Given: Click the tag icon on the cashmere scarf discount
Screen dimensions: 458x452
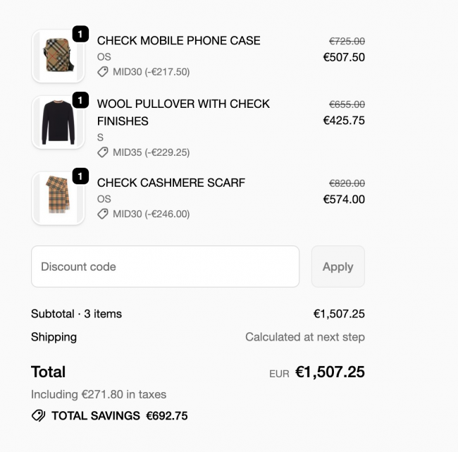Looking at the screenshot, I should pos(103,214).
